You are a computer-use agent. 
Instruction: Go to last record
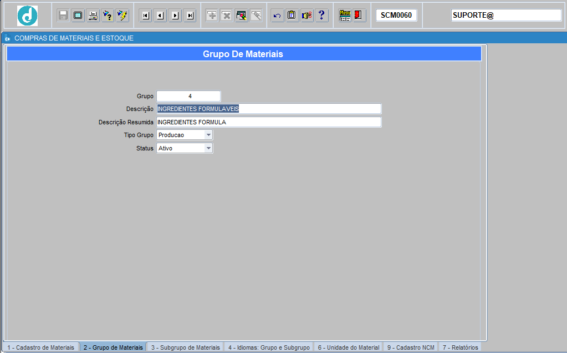click(190, 16)
